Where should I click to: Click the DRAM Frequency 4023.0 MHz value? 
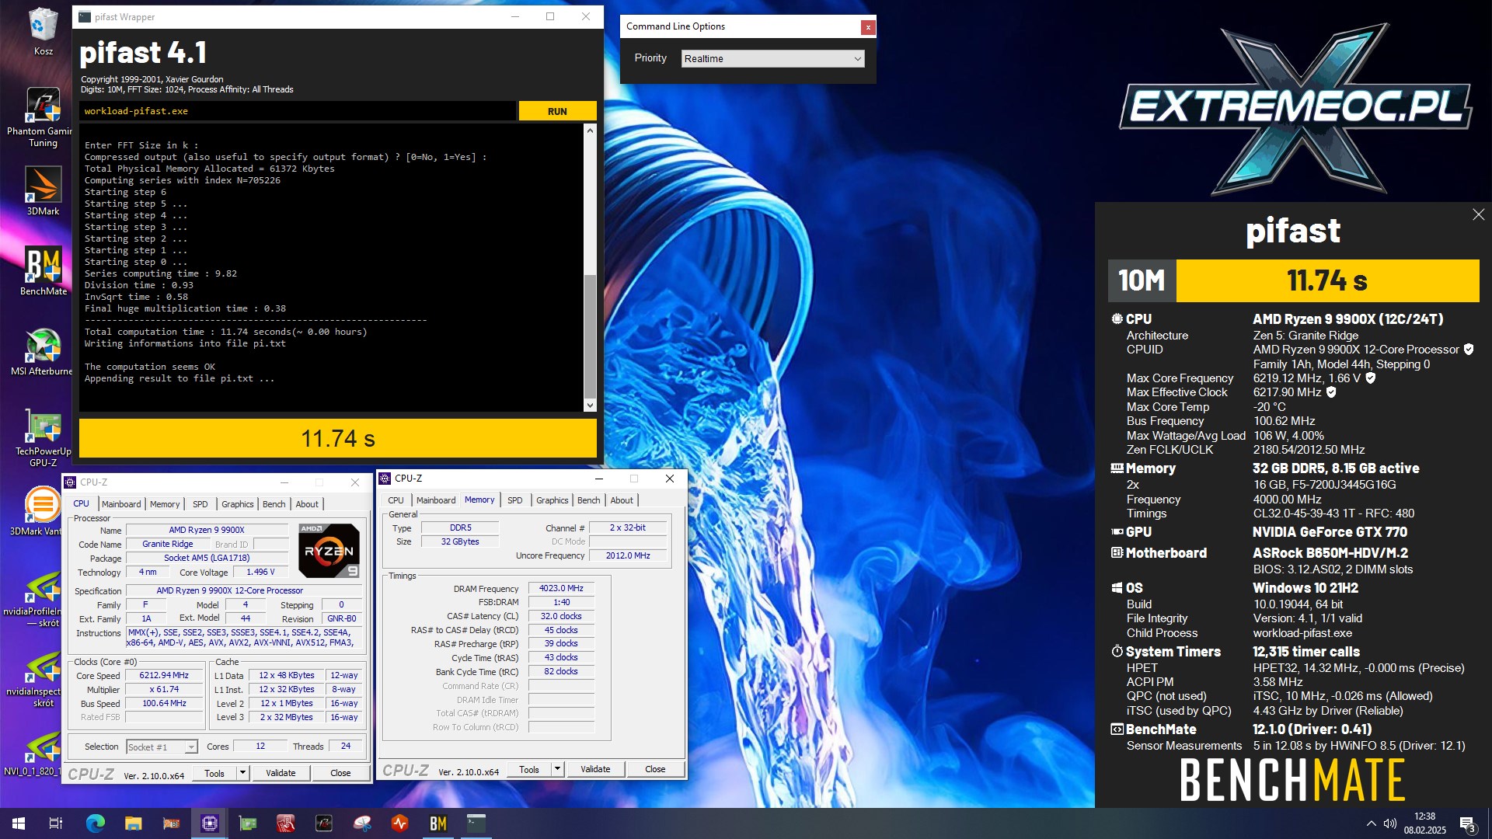pos(561,589)
